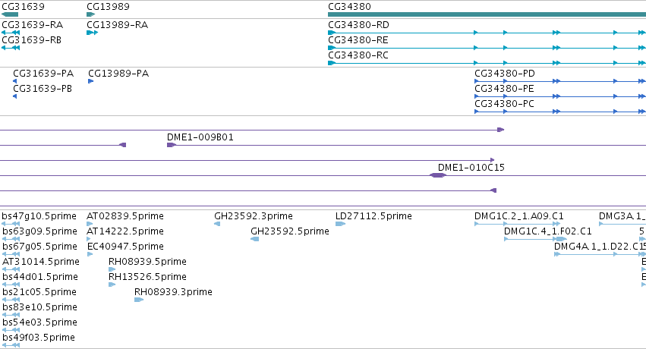
Task: Click the CG13989 gene arrow glyph
Action: tap(90, 14)
